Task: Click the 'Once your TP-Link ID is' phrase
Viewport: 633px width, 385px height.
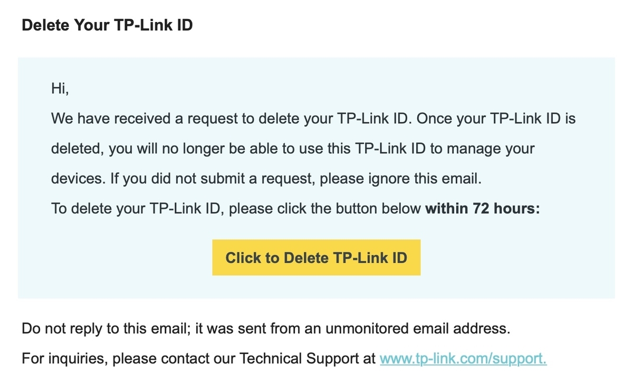Action: tap(496, 119)
